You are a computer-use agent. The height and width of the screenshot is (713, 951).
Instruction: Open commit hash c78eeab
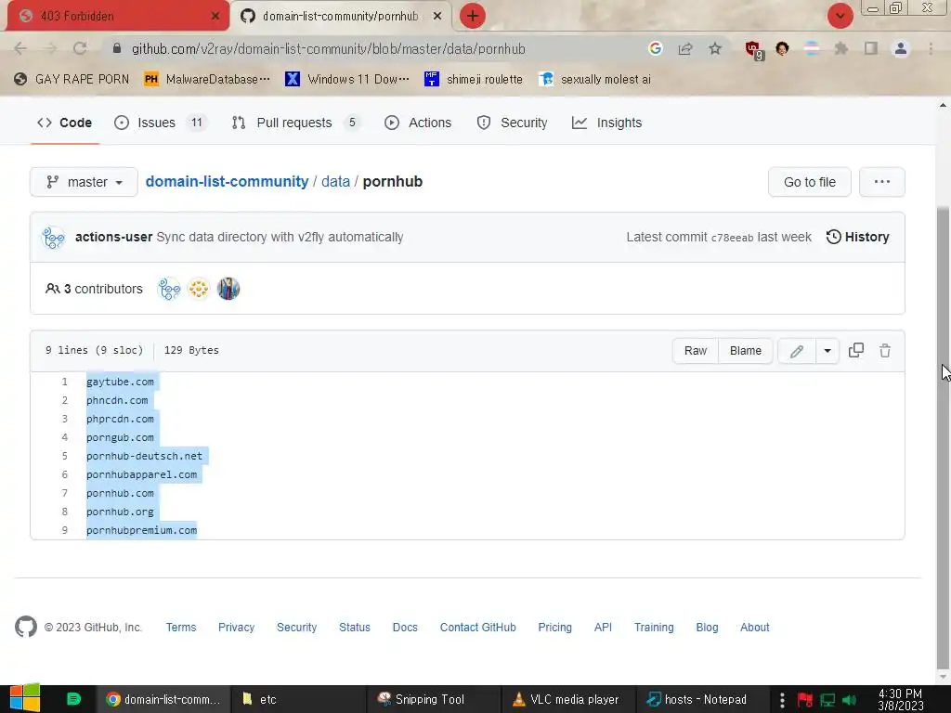click(732, 238)
